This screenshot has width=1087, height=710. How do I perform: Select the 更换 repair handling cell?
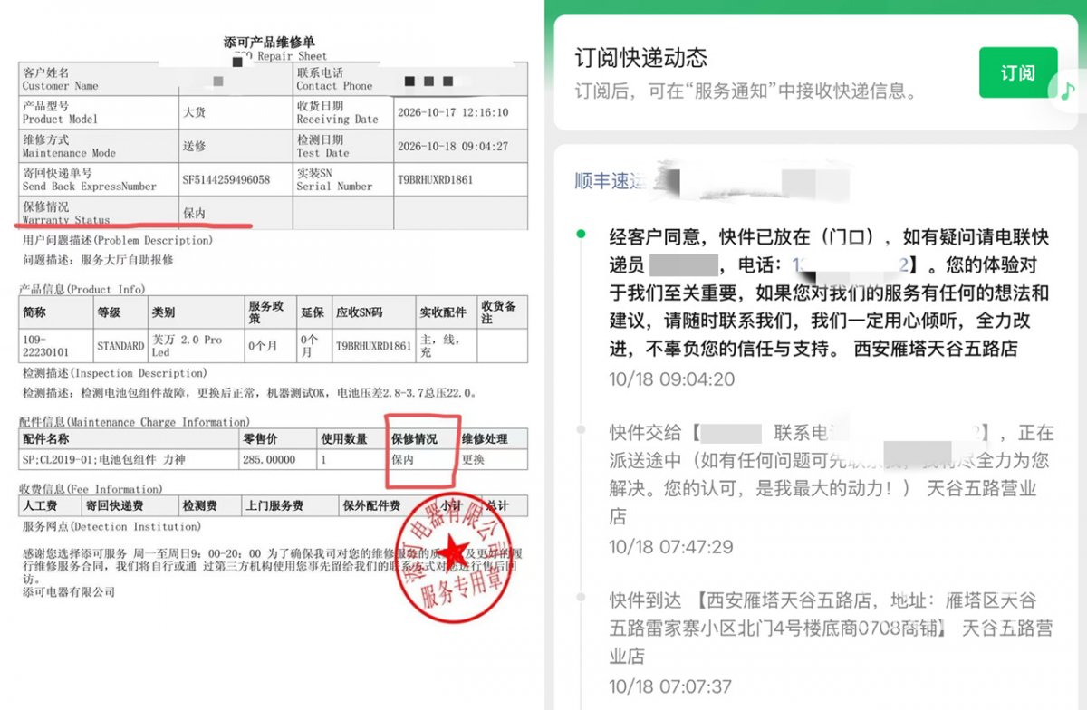(474, 460)
